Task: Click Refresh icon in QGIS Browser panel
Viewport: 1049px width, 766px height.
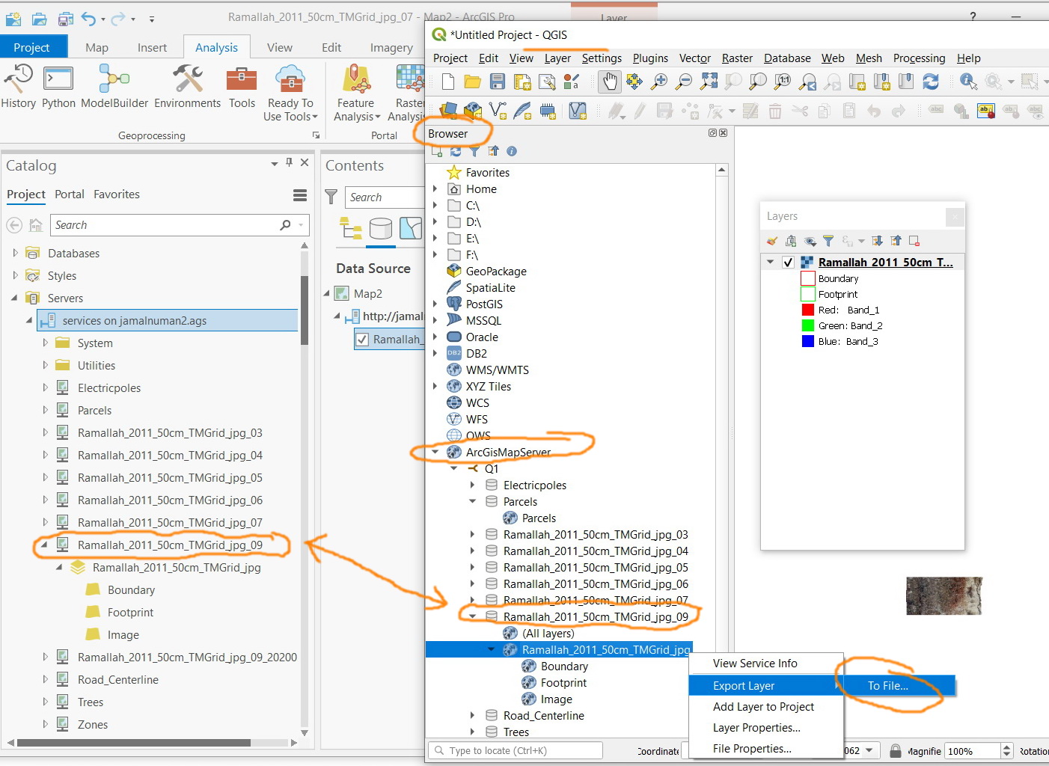Action: click(456, 151)
